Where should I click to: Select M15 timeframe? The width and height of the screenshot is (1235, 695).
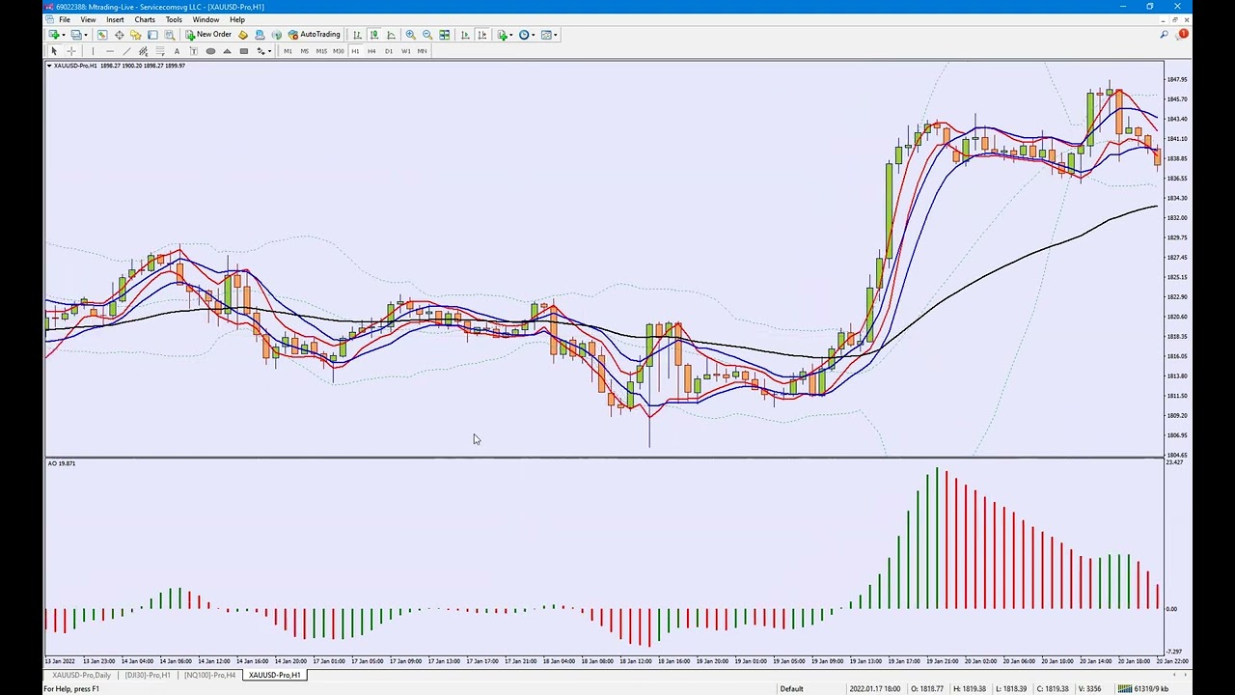pos(321,51)
